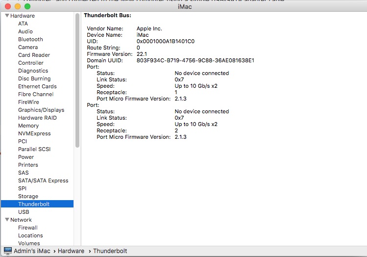The height and width of the screenshot is (257, 367).
Task: Select Fibre Channel in the sidebar
Action: (x=36, y=94)
